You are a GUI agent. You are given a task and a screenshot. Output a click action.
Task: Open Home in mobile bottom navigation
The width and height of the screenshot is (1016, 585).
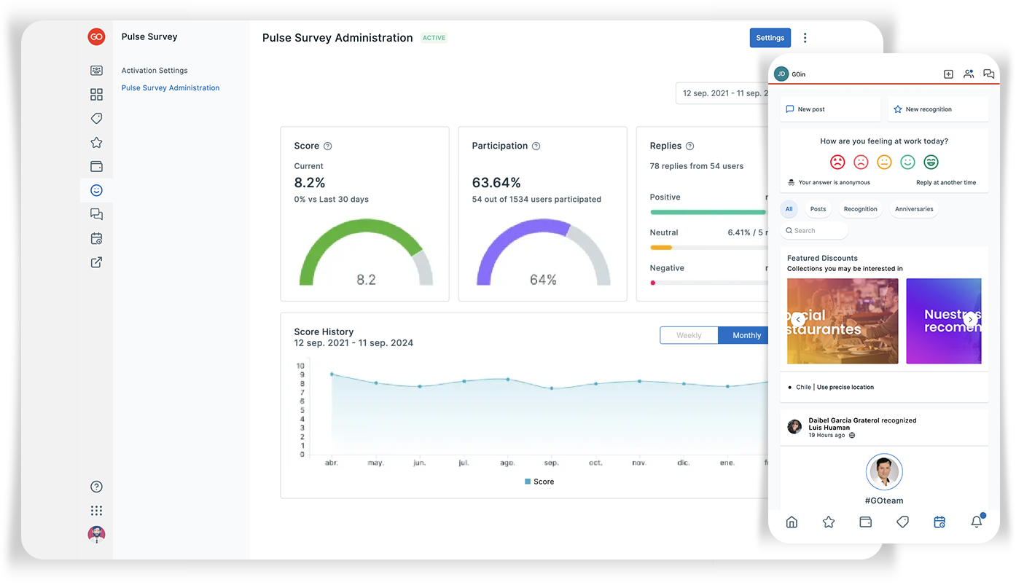(x=792, y=522)
